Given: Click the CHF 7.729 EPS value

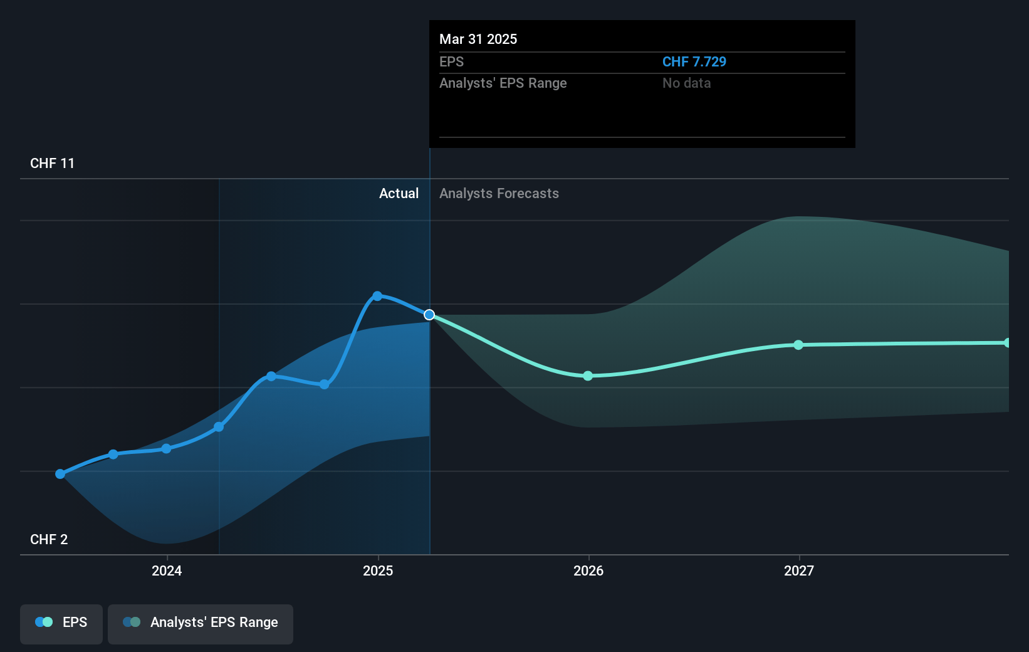Looking at the screenshot, I should click(694, 62).
